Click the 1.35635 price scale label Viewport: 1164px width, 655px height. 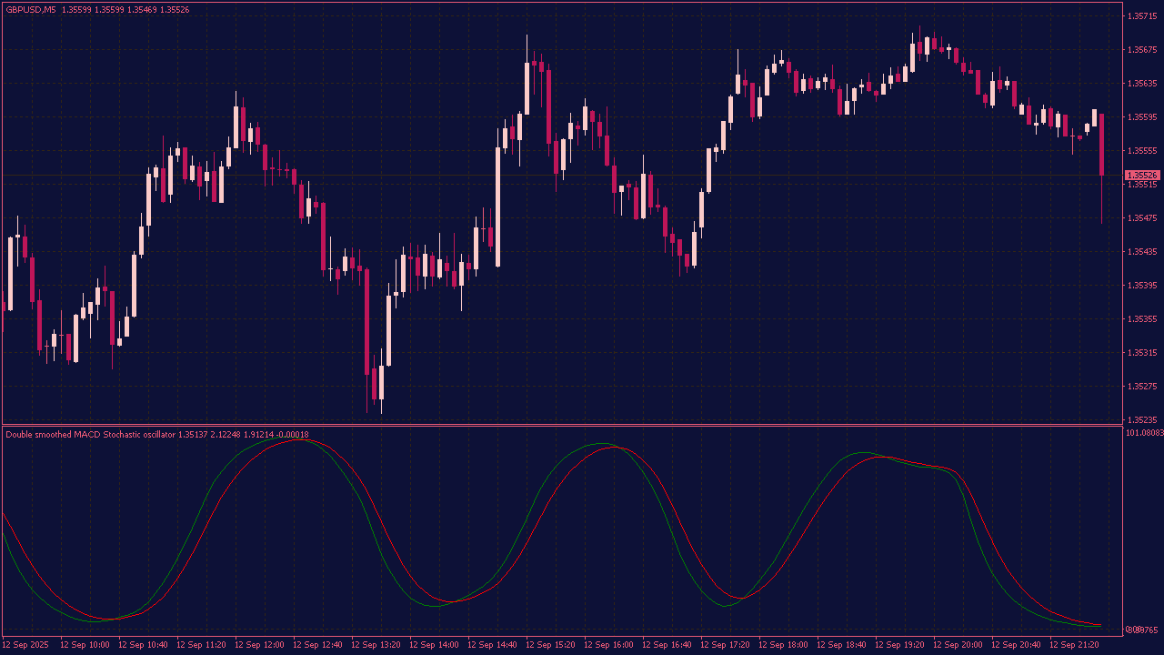[1141, 84]
